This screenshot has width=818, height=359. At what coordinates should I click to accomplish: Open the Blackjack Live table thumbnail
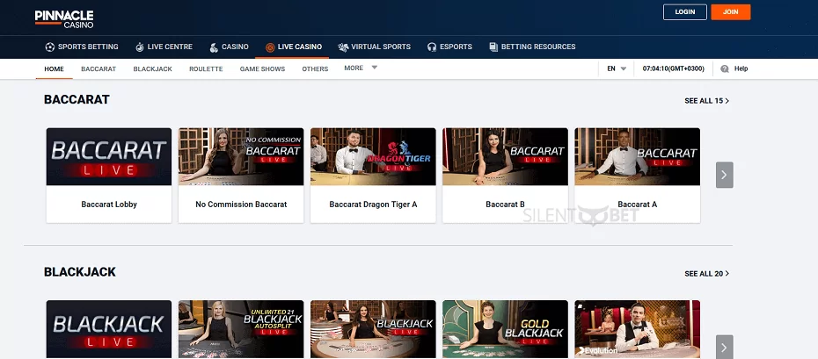click(373, 329)
